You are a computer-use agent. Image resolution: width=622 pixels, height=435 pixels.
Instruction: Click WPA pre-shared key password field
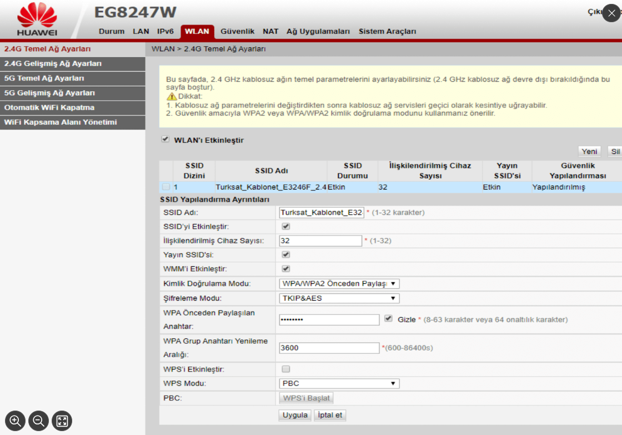(329, 319)
